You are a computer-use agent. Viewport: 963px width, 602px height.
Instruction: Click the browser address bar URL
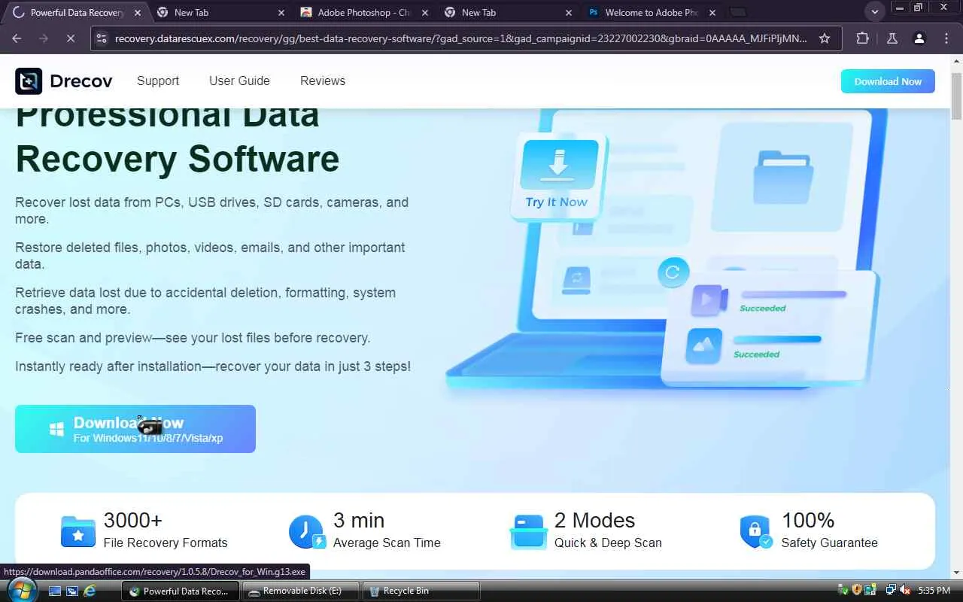pyautogui.click(x=461, y=38)
